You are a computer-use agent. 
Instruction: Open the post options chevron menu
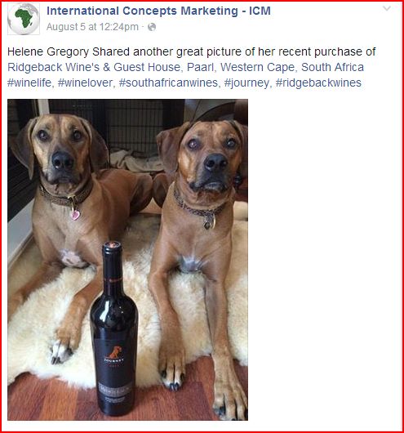[387, 8]
